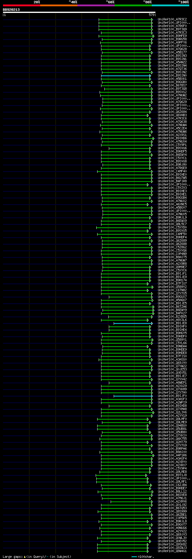
Task: Open hit UniRef100_B9SIN0
Action: 172,76
